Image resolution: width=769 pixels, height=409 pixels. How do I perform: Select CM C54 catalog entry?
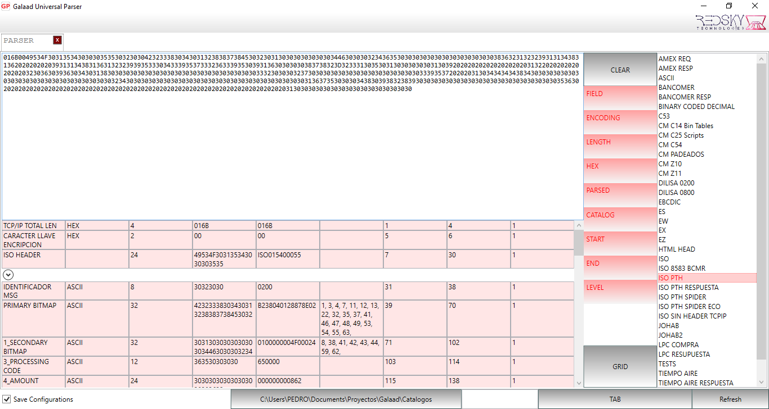670,145
